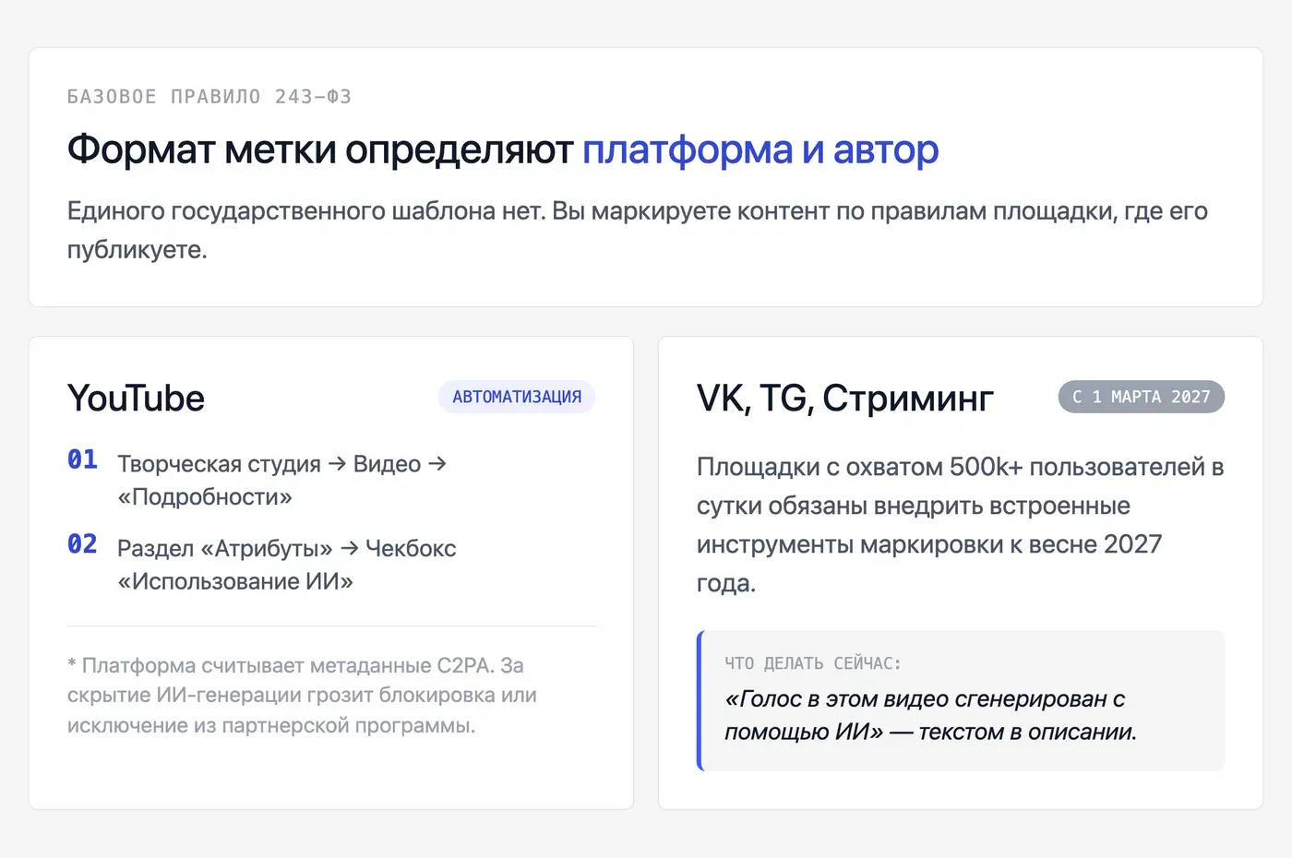Click the quote «Голос в этом видео сгенерирован…»
Viewport: 1292px width, 858px height.
point(931,715)
